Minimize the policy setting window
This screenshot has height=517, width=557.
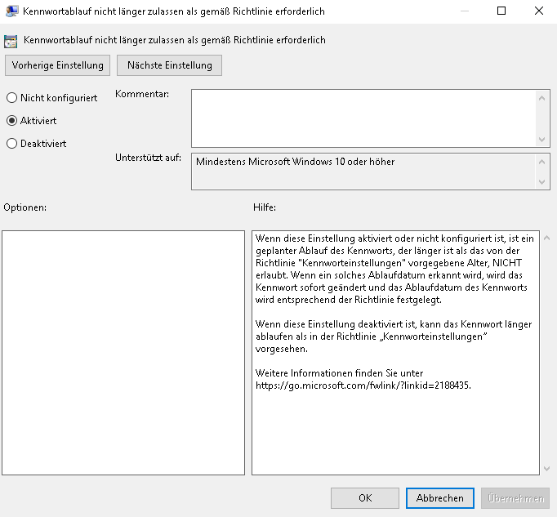(464, 11)
